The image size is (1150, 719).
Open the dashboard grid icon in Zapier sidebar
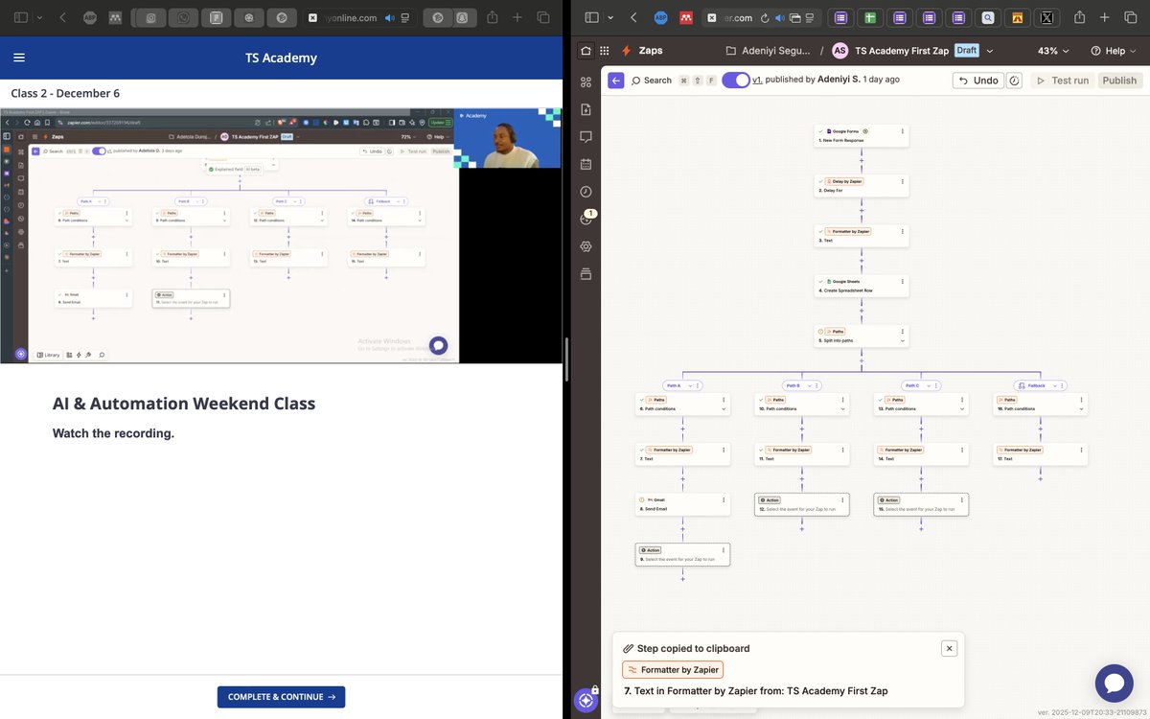[586, 82]
